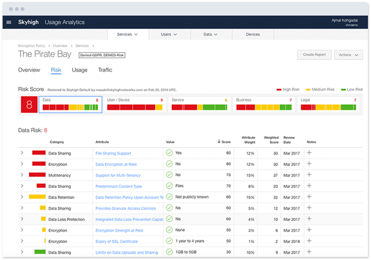Click the red overall risk score 8 tile
This screenshot has height=260, width=371.
29,105
